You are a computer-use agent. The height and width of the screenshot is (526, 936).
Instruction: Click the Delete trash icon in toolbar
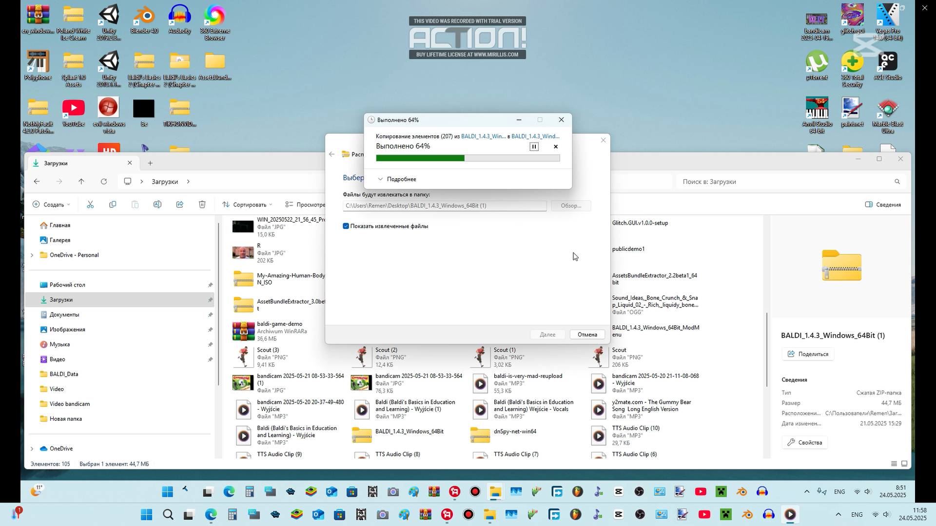coord(202,205)
